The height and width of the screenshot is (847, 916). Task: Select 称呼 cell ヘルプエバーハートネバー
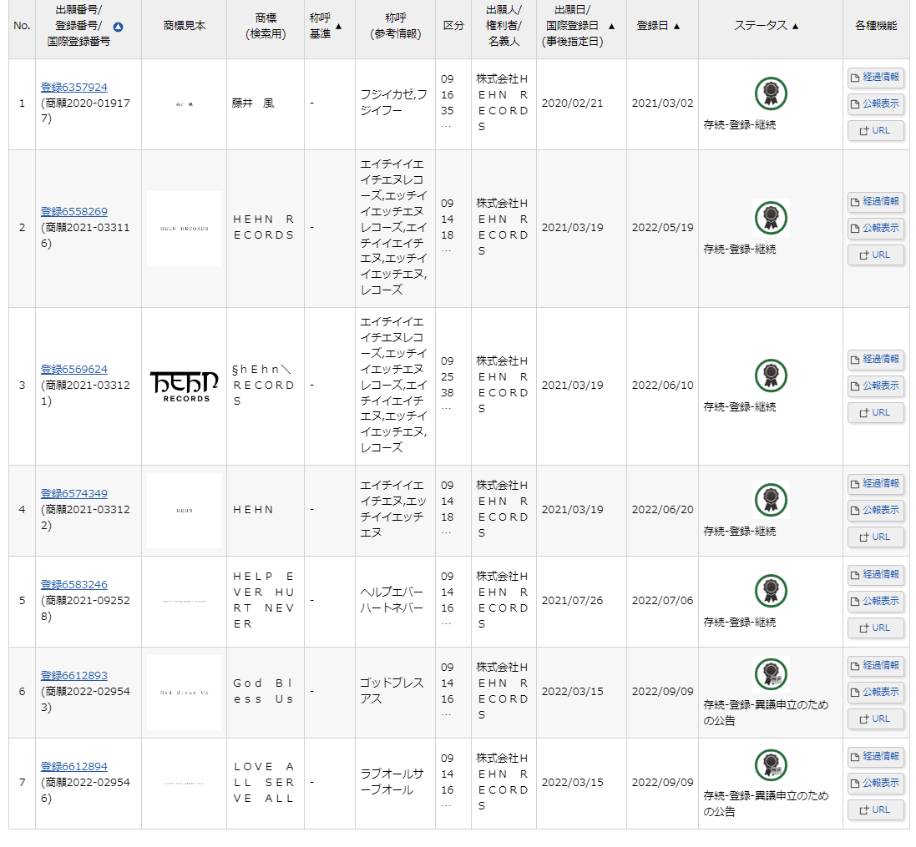tap(396, 602)
